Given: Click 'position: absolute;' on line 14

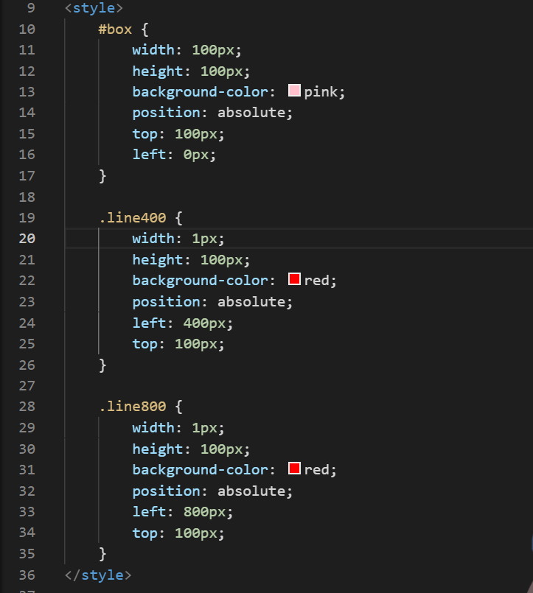Looking at the screenshot, I should click(x=212, y=113).
